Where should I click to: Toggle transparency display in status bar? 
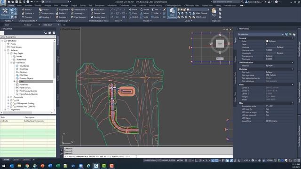point(227,161)
